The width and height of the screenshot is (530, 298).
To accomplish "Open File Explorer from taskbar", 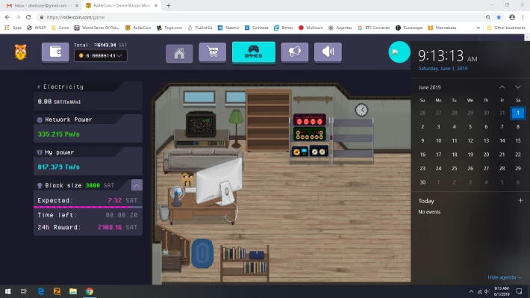I will coord(73,291).
